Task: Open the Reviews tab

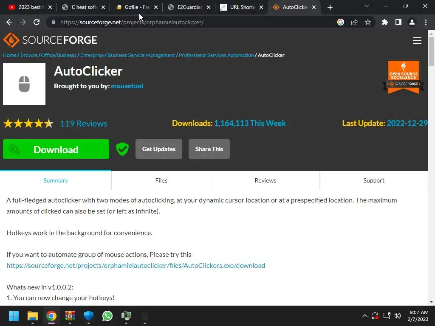Action: [x=266, y=180]
